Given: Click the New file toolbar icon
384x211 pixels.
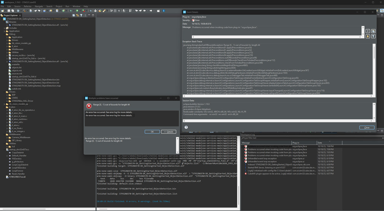Looking at the screenshot, I should [x=2, y=11].
